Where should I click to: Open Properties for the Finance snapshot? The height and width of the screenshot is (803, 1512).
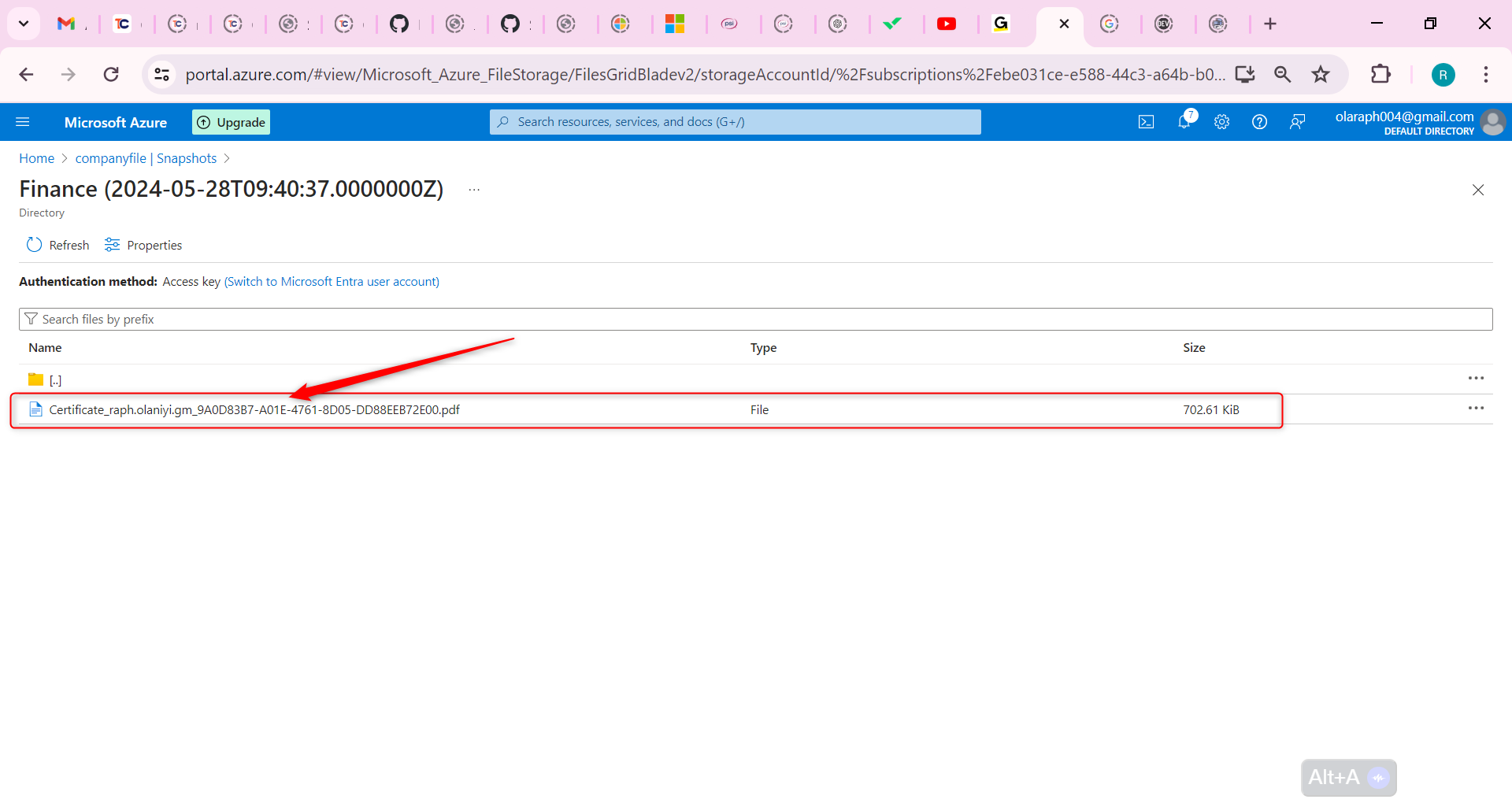tap(143, 244)
